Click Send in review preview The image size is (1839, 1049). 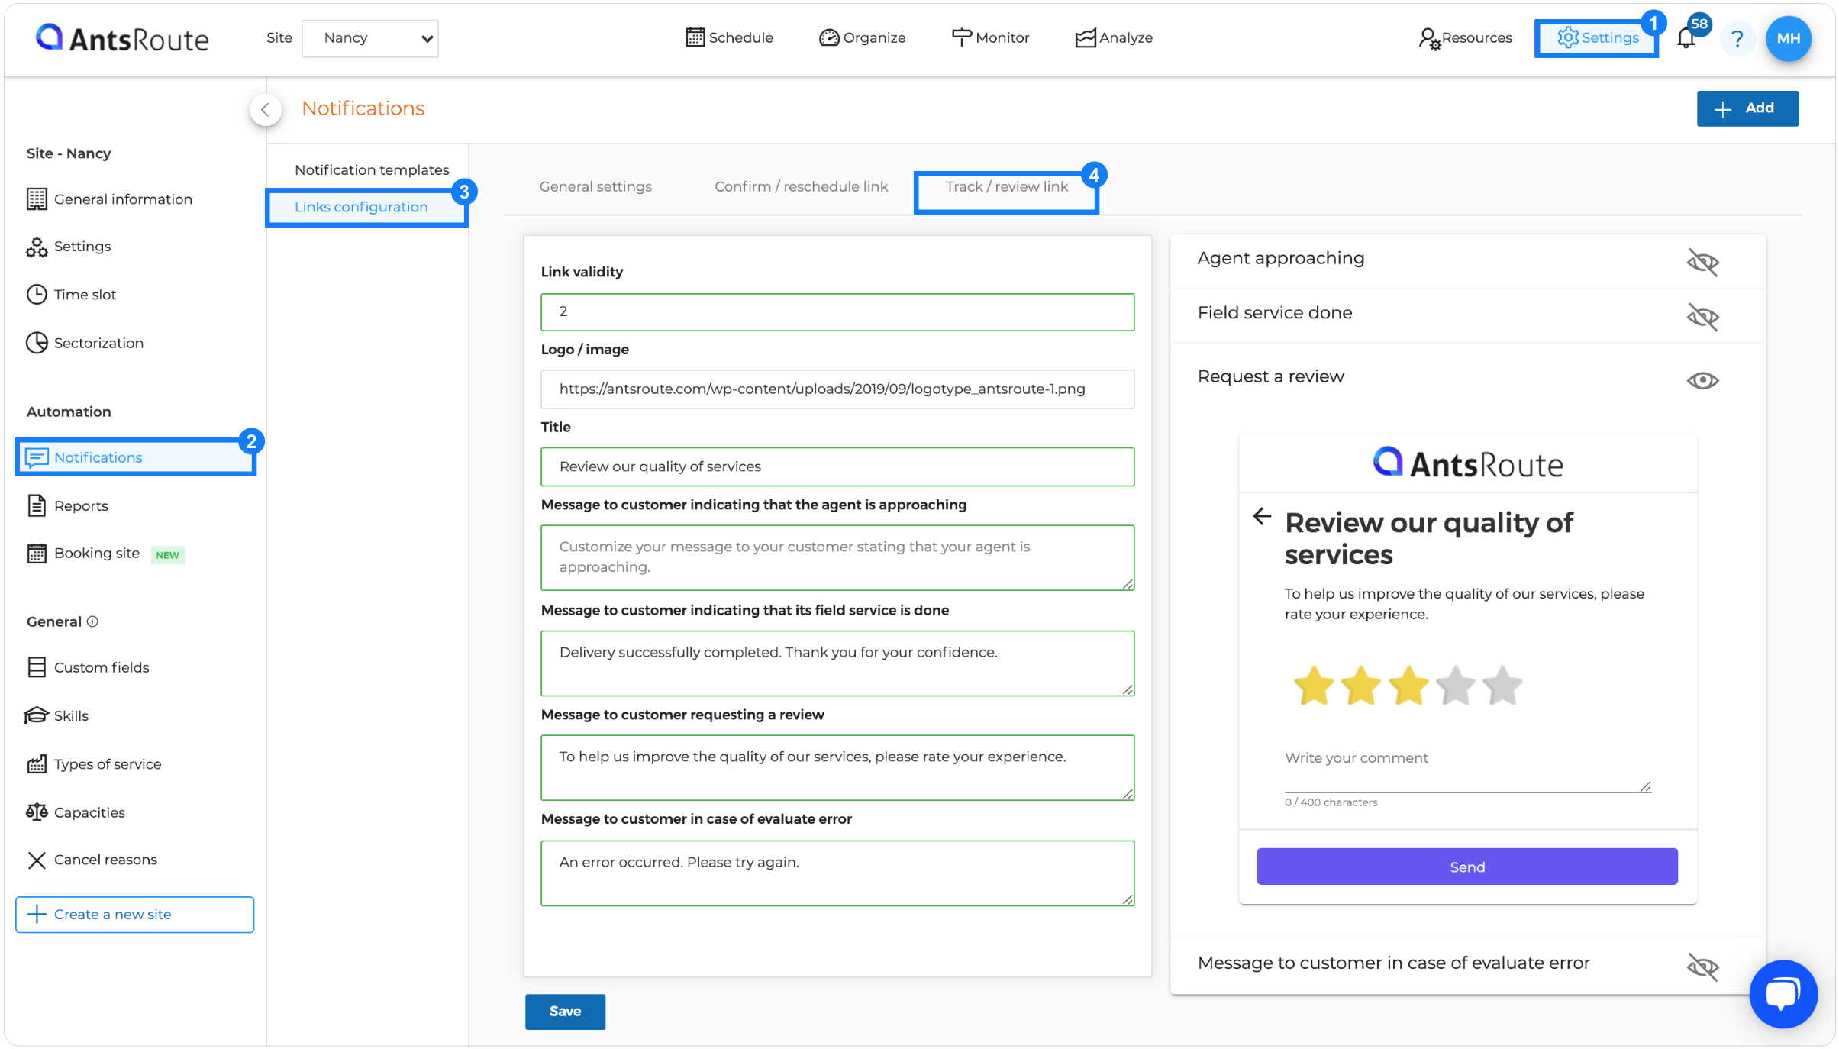(x=1466, y=867)
